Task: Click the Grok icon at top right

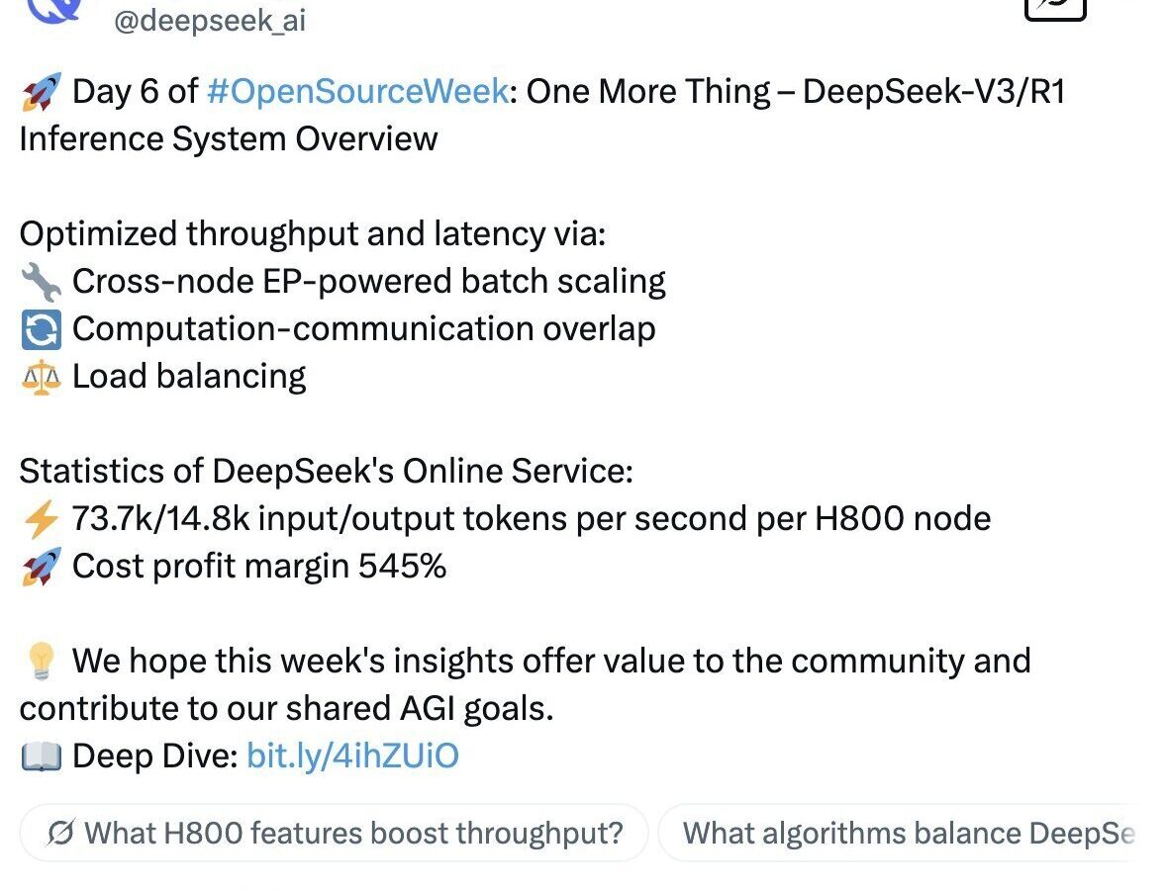Action: 1055,8
